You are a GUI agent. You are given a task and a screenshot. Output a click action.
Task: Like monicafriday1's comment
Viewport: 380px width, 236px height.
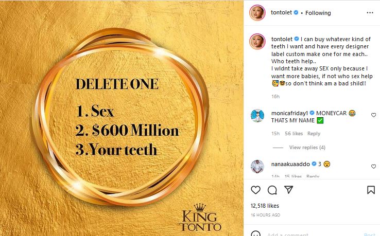(x=373, y=116)
